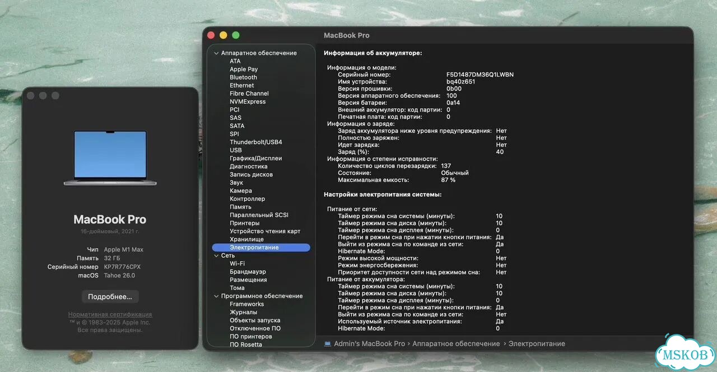Click memory value 32 ГБ
The height and width of the screenshot is (372, 717).
(x=112, y=258)
